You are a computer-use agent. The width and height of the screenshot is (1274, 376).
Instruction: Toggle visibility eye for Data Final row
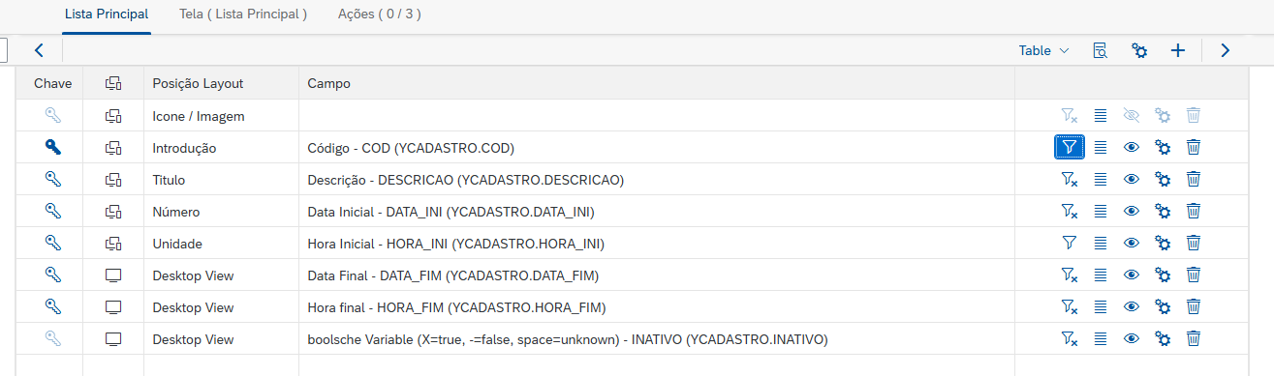pos(1131,275)
